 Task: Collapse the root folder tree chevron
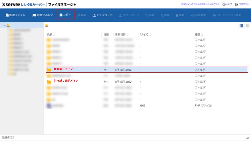coord(5,25)
